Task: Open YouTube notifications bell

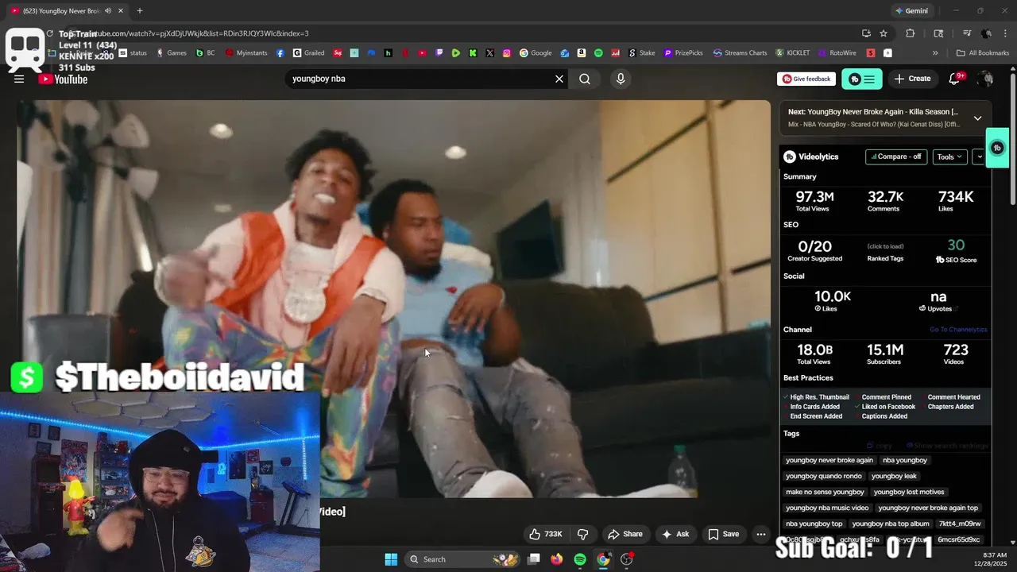Action: click(x=955, y=79)
